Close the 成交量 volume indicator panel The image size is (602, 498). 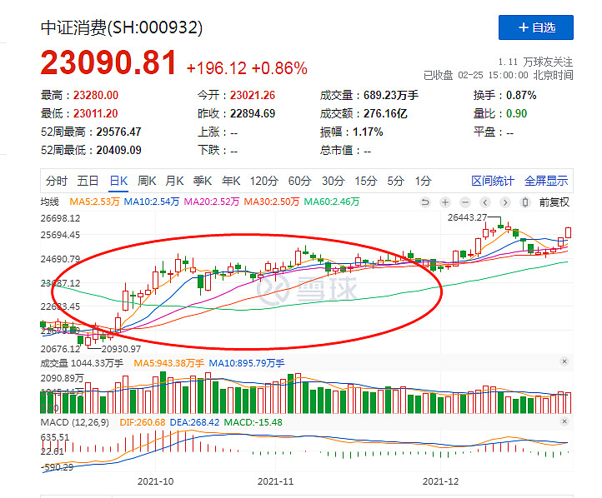(x=564, y=361)
